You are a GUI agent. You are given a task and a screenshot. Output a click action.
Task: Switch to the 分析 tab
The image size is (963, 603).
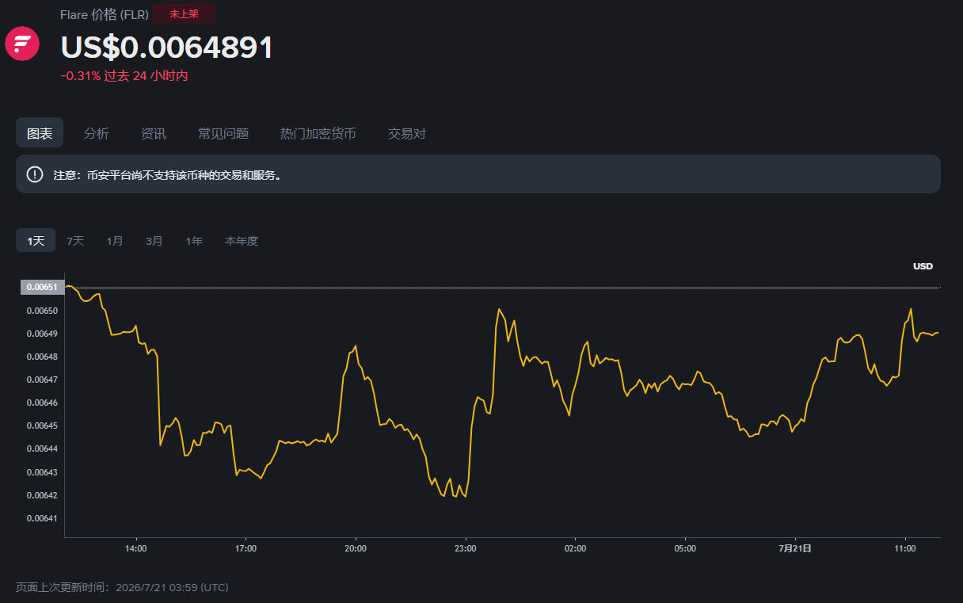[x=97, y=133]
